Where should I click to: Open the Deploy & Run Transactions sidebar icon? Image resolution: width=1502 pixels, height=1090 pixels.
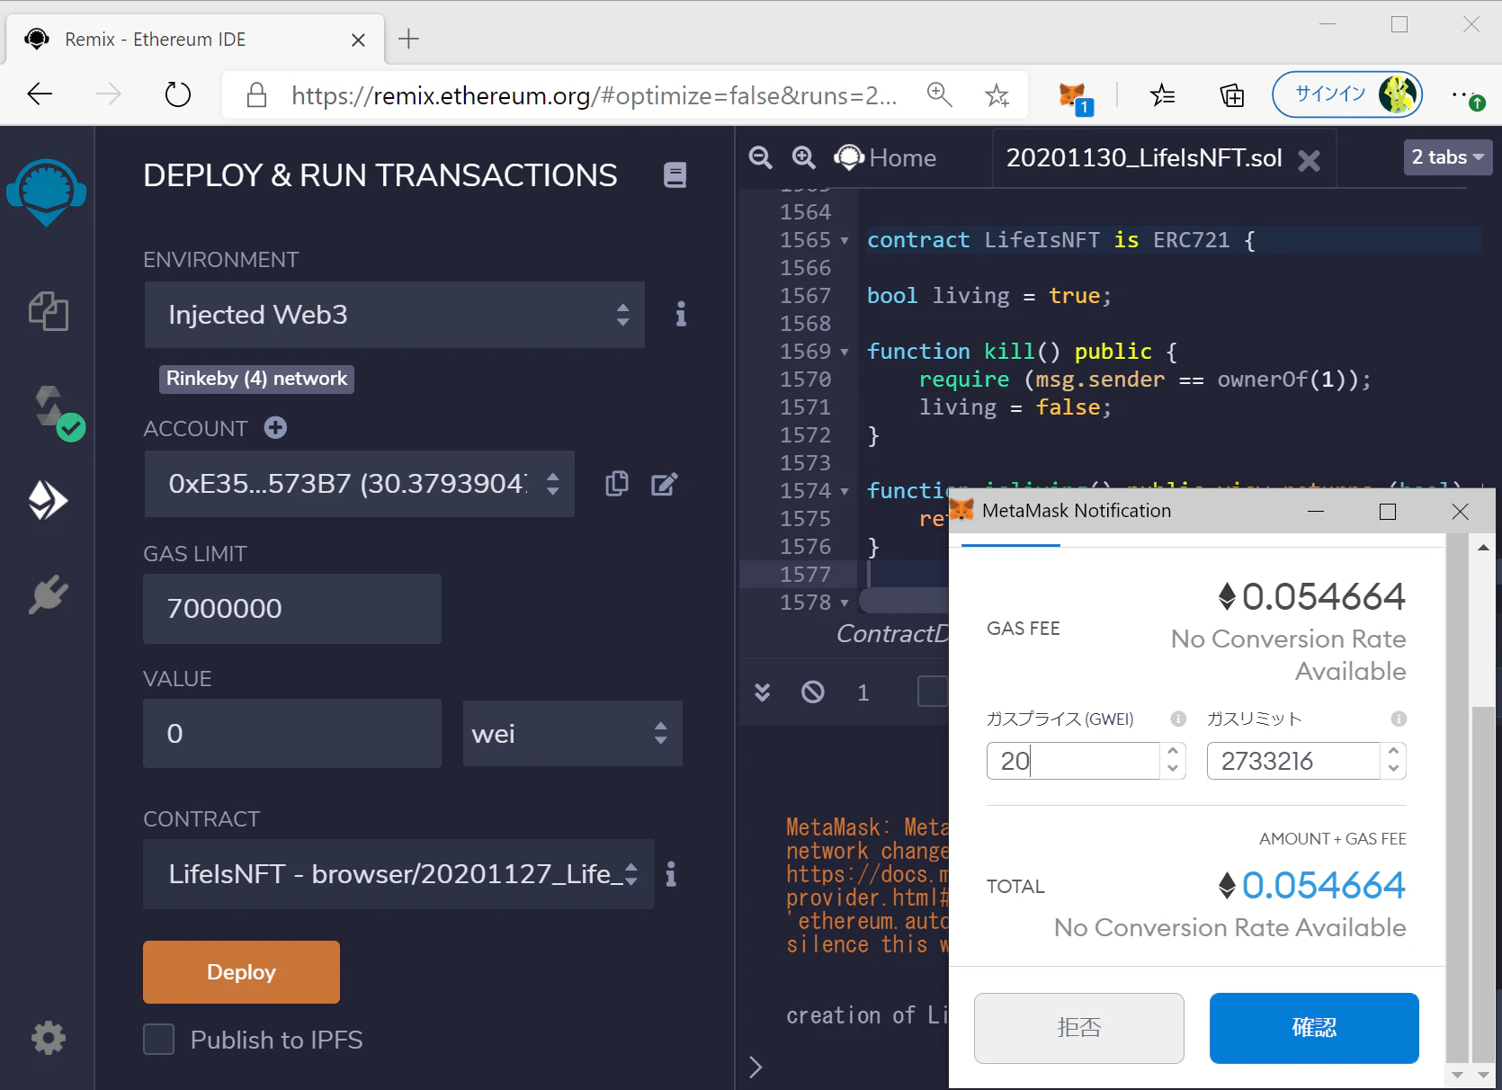click(48, 500)
